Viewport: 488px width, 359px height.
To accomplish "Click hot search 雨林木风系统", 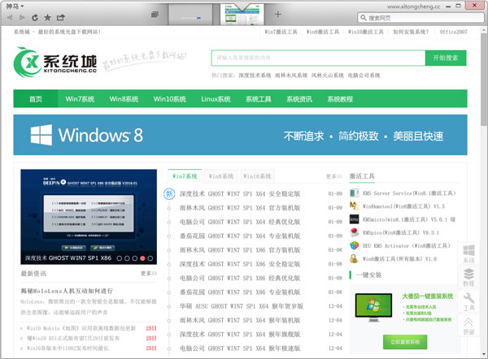I will click(291, 76).
